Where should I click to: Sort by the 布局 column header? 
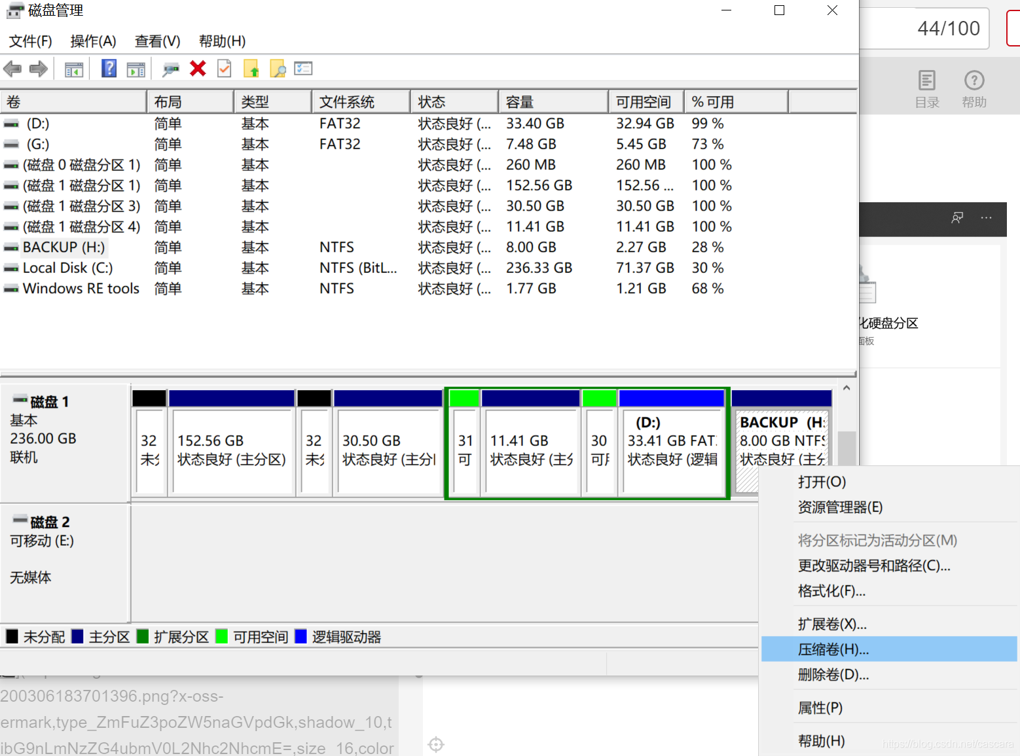tap(191, 102)
